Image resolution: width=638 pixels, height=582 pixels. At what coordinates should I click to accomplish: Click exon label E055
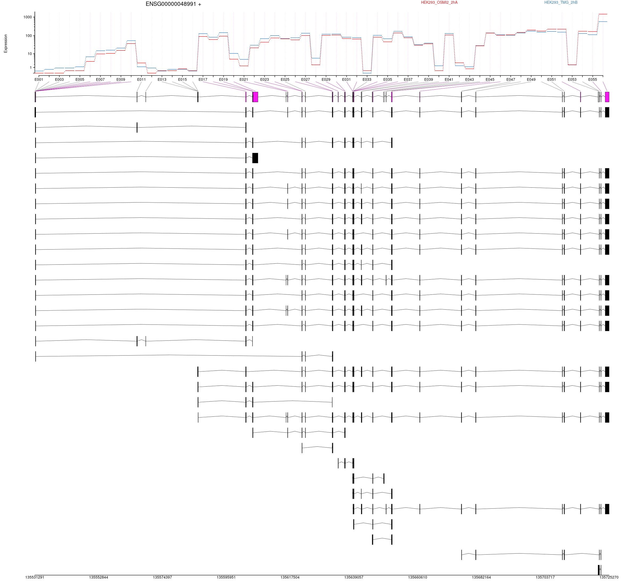tap(593, 80)
